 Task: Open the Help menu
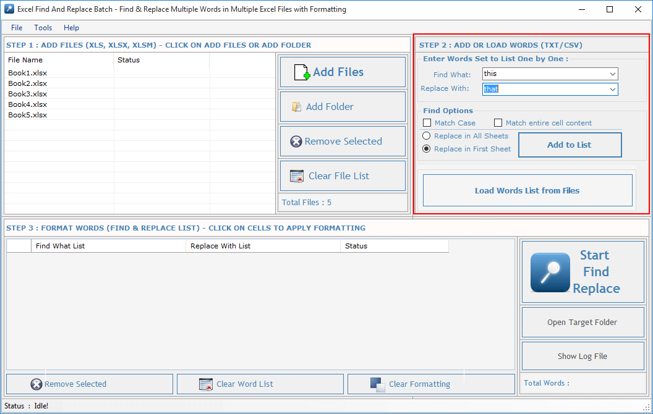coord(71,27)
